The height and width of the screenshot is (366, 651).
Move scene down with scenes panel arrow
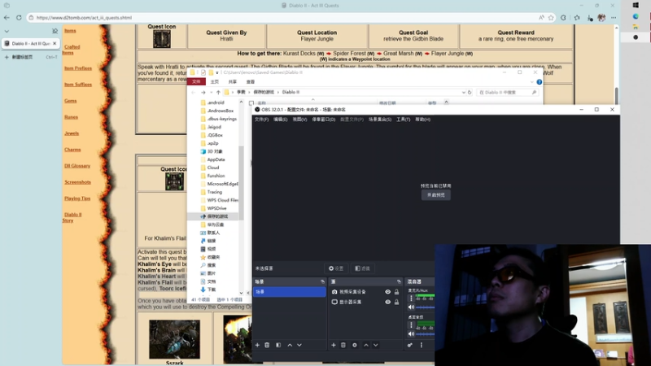299,345
